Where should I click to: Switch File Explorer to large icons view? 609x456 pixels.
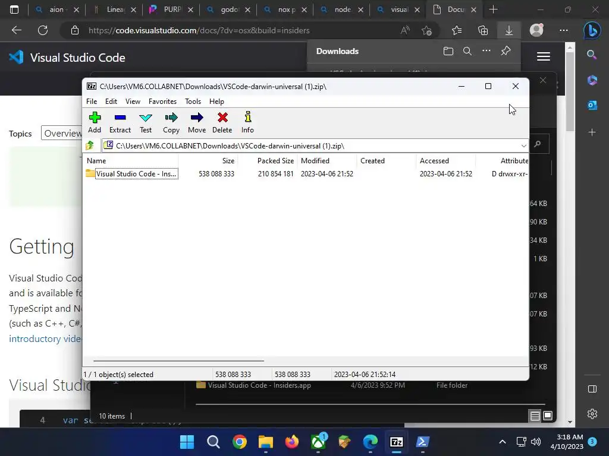[x=548, y=416]
